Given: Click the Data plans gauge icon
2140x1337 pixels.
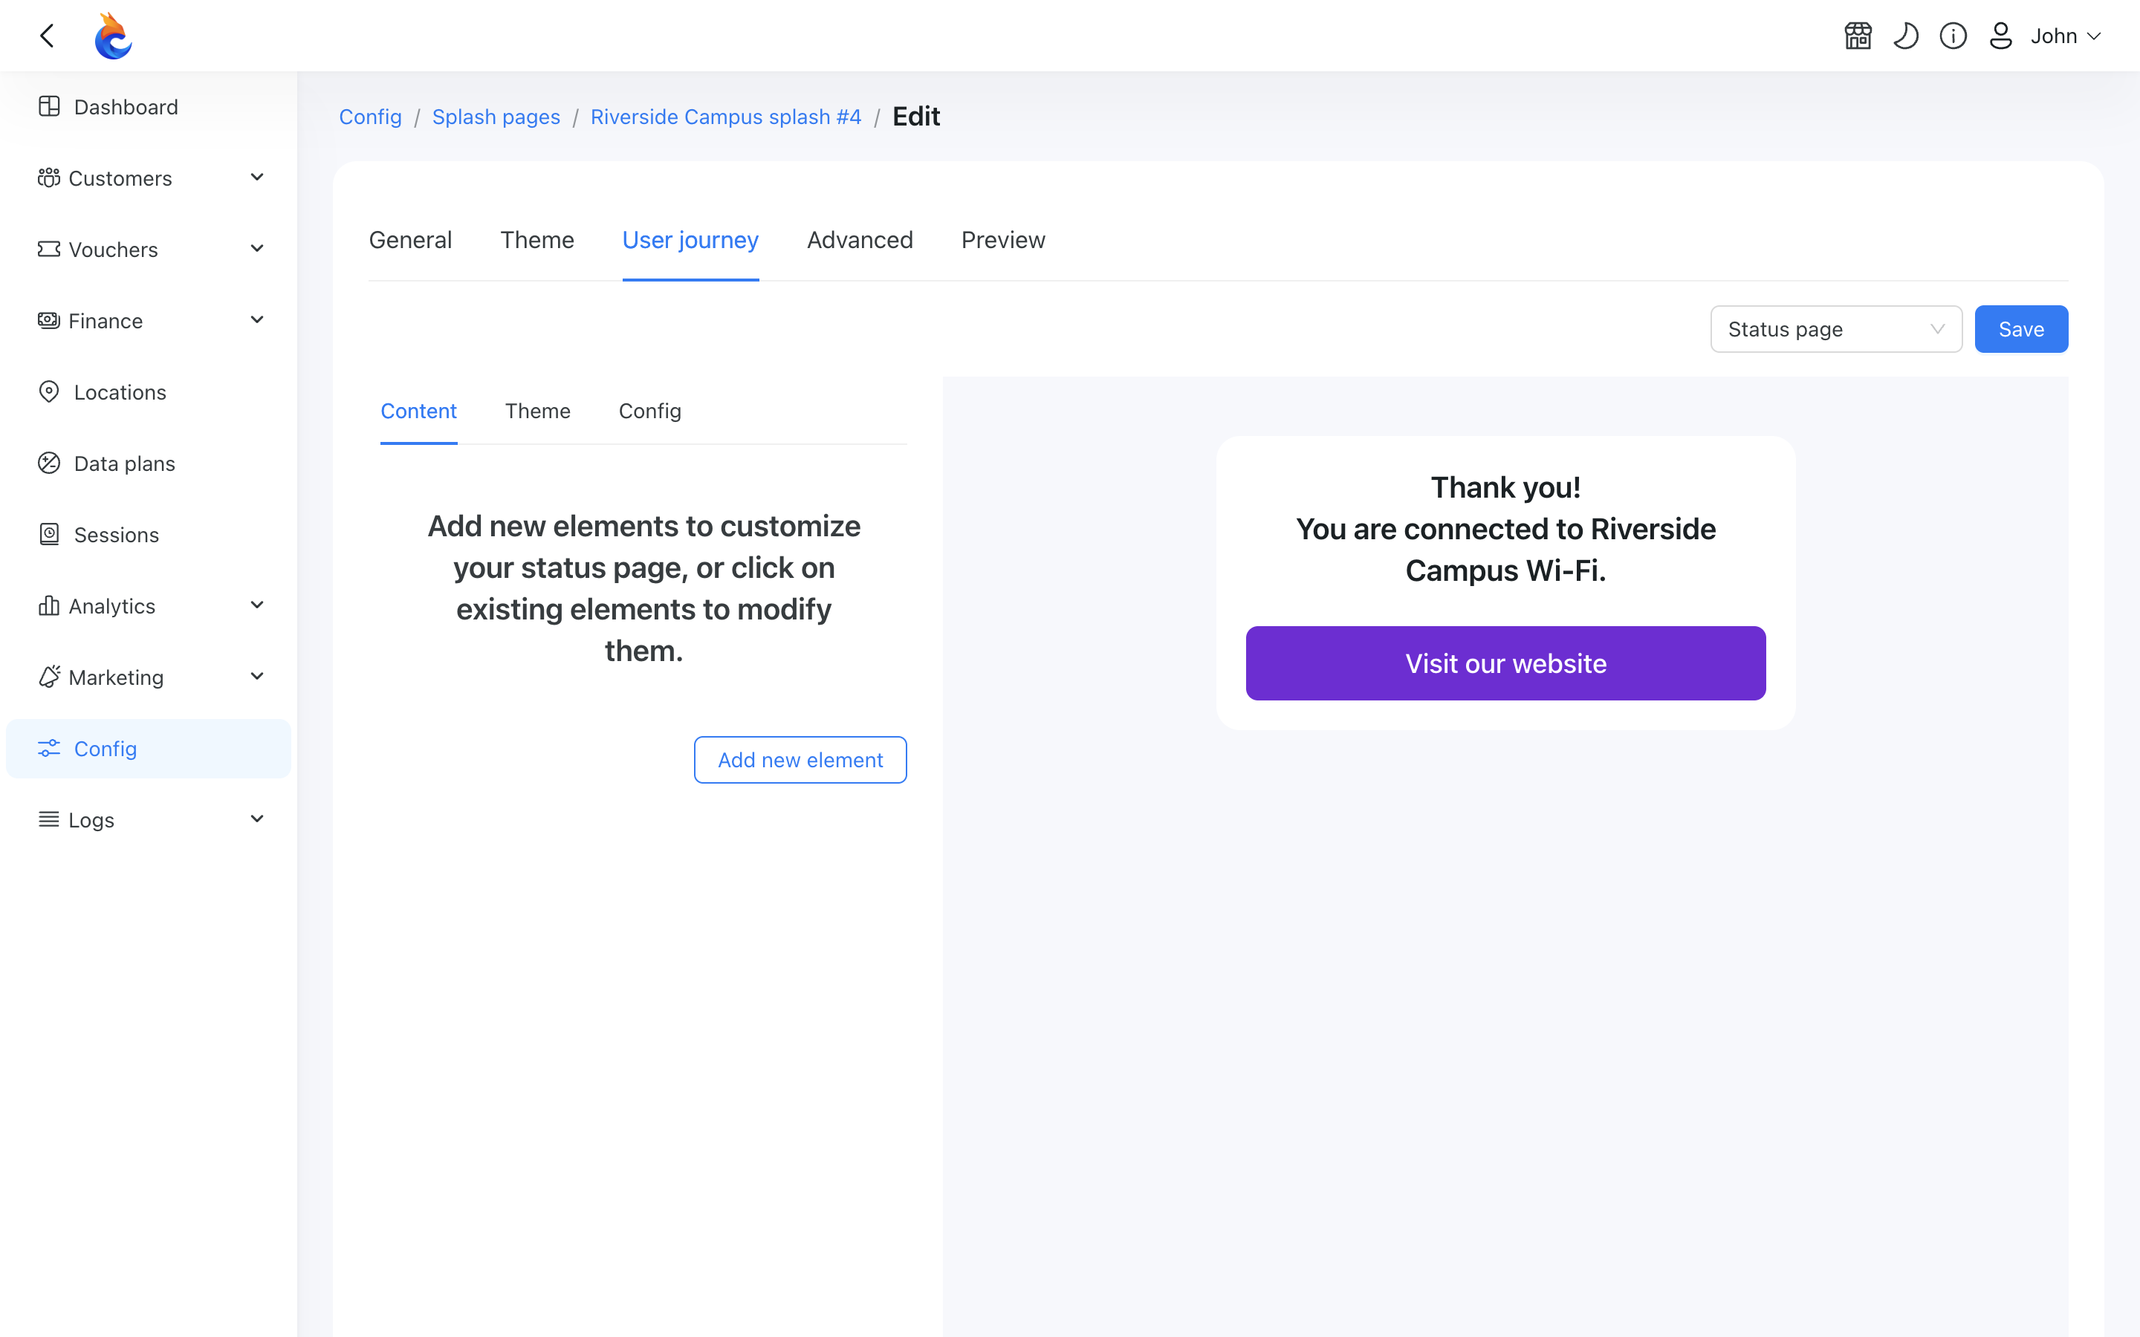Looking at the screenshot, I should click(50, 463).
